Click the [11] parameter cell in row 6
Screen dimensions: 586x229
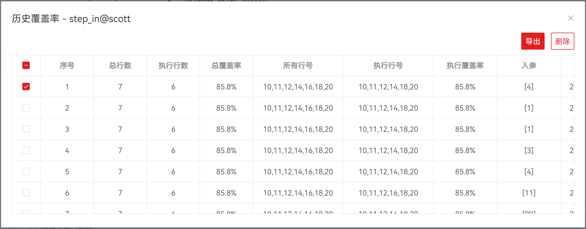[x=529, y=193]
